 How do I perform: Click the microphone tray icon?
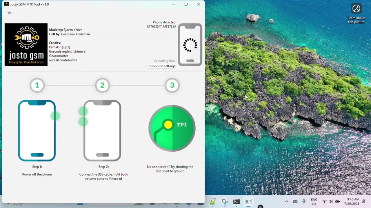[x=304, y=202]
